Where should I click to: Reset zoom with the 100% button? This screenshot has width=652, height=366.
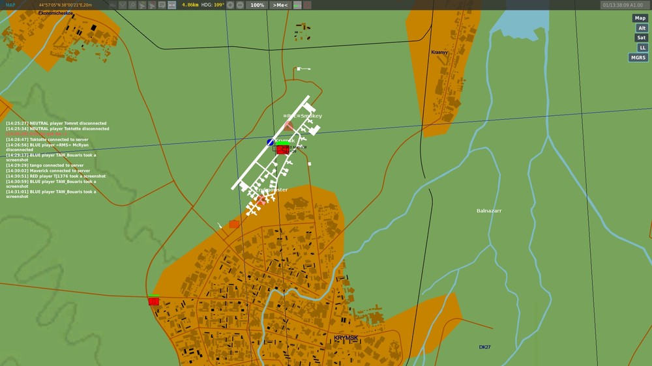pos(257,5)
